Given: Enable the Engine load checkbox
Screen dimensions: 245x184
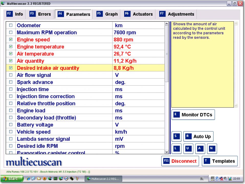Looking at the screenshot, I should point(11,110).
